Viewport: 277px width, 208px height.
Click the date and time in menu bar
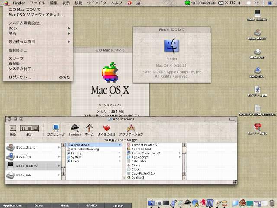(x=203, y=3)
